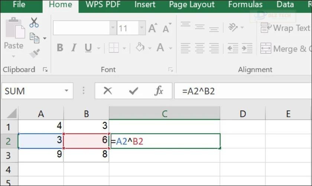
Task: Open the Page Layout tab
Action: (192, 5)
